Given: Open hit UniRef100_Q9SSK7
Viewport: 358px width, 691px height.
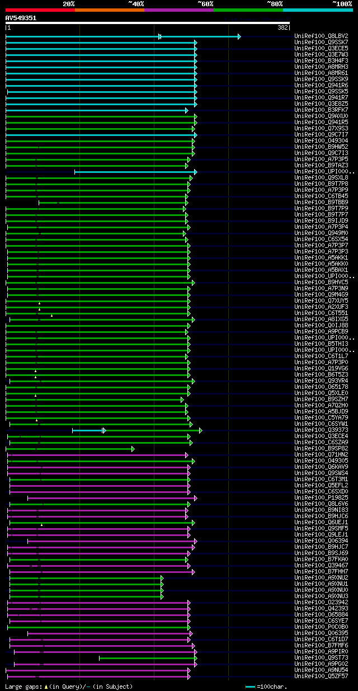Looking at the screenshot, I should 321,42.
